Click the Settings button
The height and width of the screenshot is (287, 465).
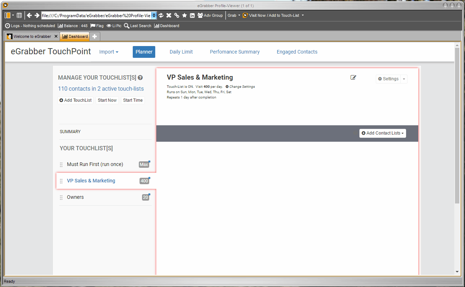388,79
